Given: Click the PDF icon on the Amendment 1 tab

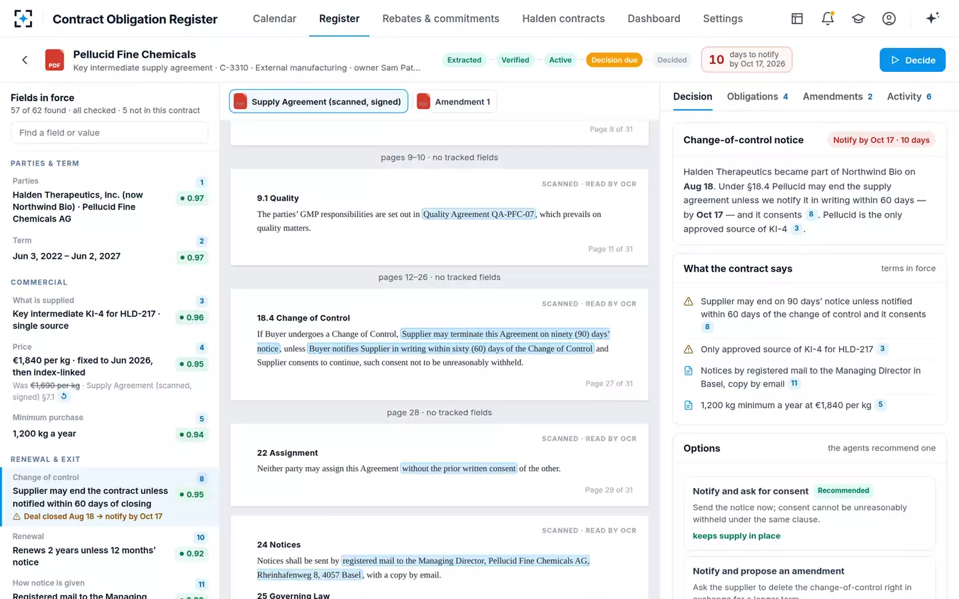Looking at the screenshot, I should point(423,102).
